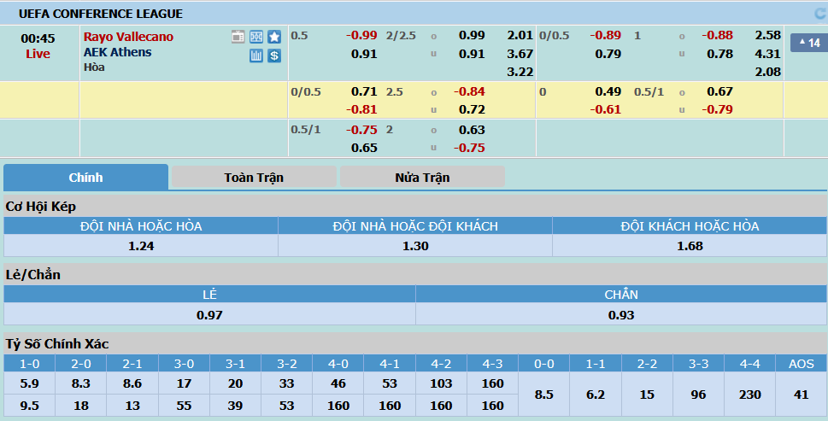
Task: Pick correct score home 3-1 at 20
Action: pyautogui.click(x=235, y=383)
